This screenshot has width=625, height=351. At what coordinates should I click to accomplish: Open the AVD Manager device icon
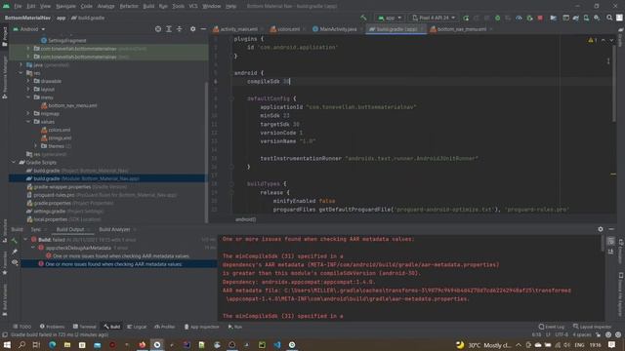coord(586,18)
